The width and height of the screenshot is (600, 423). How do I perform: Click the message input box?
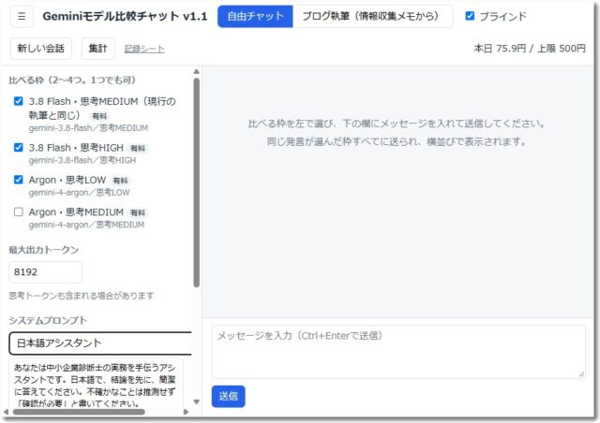[398, 352]
